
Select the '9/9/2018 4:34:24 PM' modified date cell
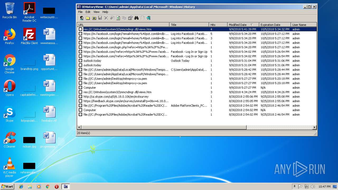pos(242,92)
